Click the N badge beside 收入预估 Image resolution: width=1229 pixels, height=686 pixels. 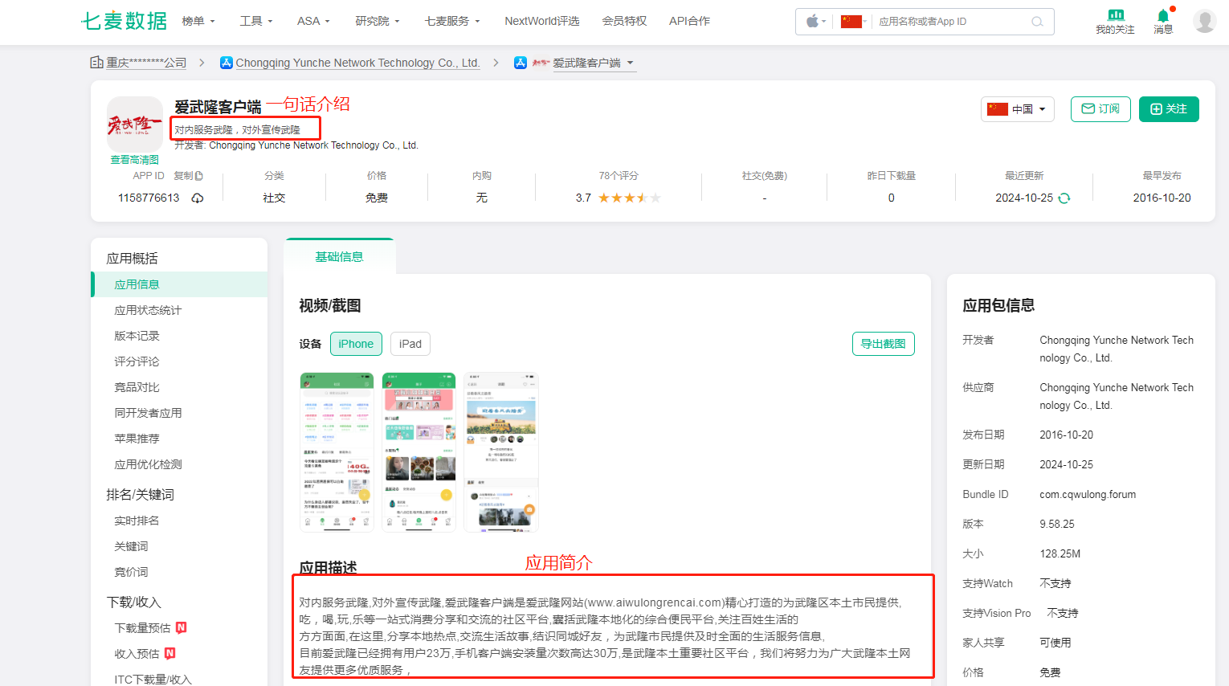(x=170, y=653)
